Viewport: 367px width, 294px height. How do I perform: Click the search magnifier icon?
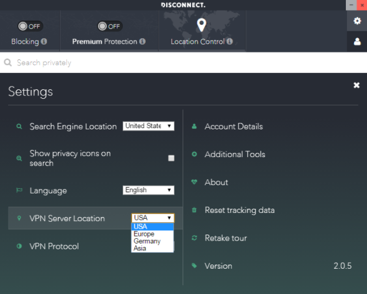click(x=8, y=62)
